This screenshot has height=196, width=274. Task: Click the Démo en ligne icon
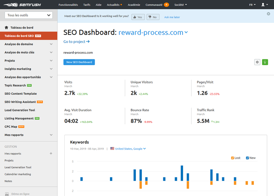(x=7, y=194)
